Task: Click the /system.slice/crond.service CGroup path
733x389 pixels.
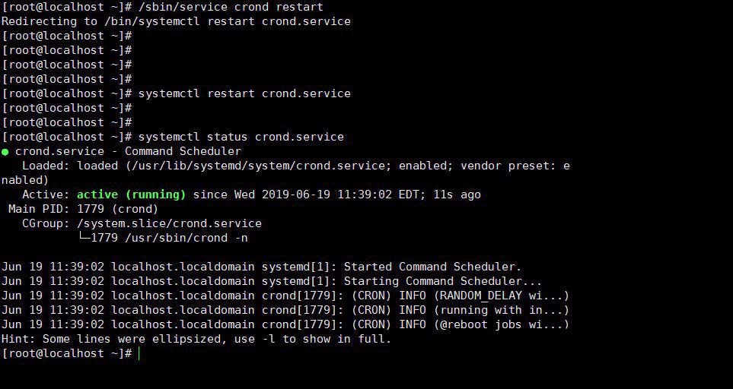Action: [x=169, y=223]
